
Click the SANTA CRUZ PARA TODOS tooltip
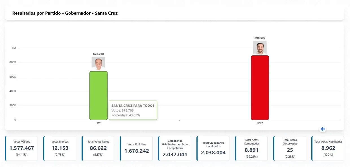pyautogui.click(x=133, y=110)
